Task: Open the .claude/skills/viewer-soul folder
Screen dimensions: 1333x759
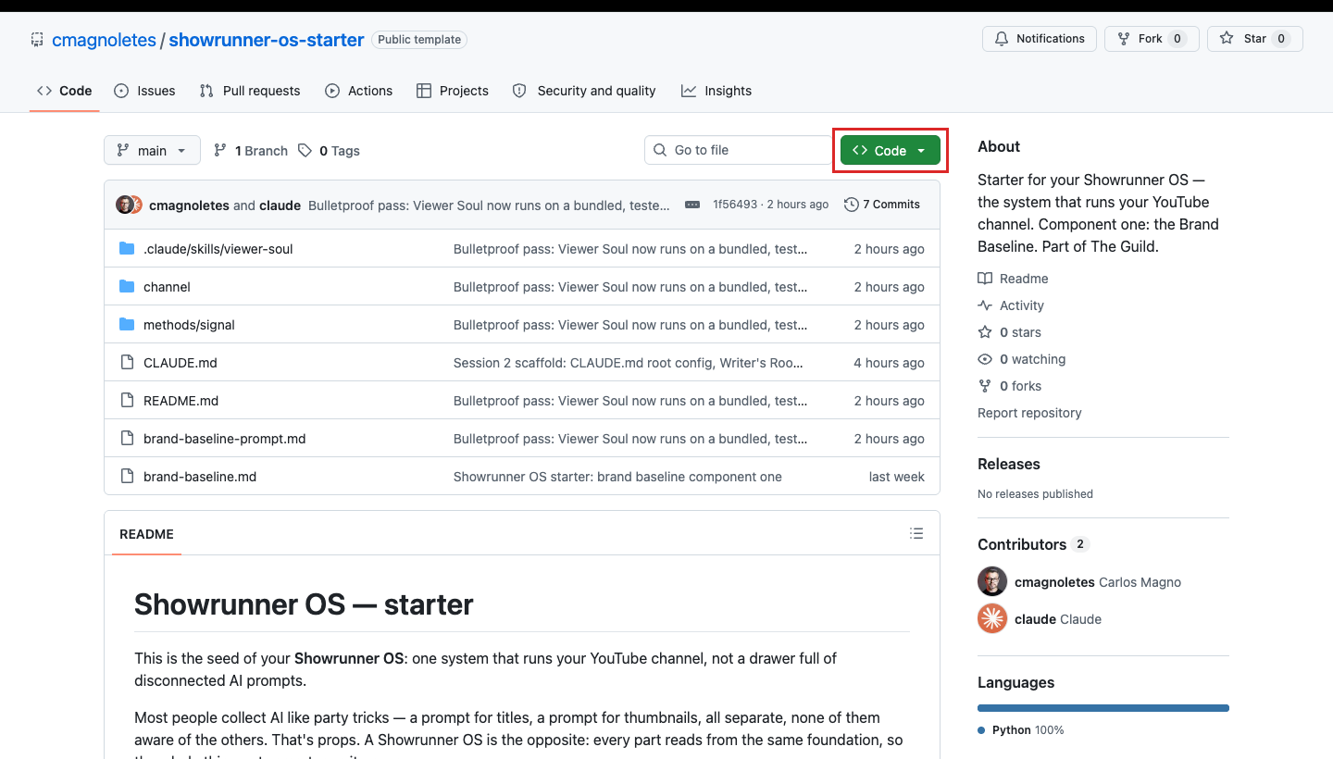Action: pyautogui.click(x=218, y=249)
